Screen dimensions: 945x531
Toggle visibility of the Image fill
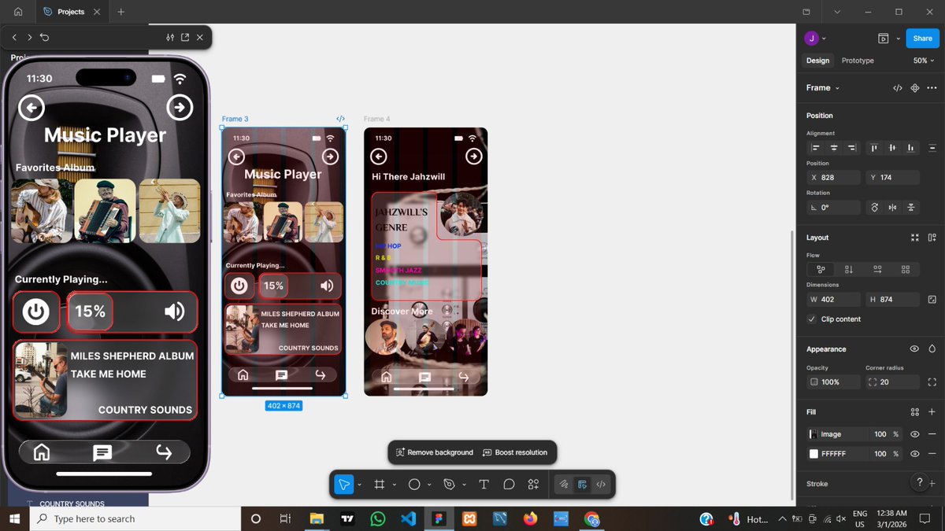(x=915, y=434)
